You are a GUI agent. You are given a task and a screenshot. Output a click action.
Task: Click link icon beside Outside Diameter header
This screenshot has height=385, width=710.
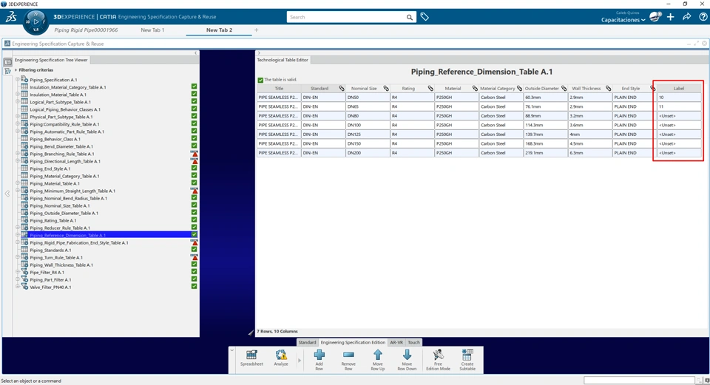click(564, 88)
